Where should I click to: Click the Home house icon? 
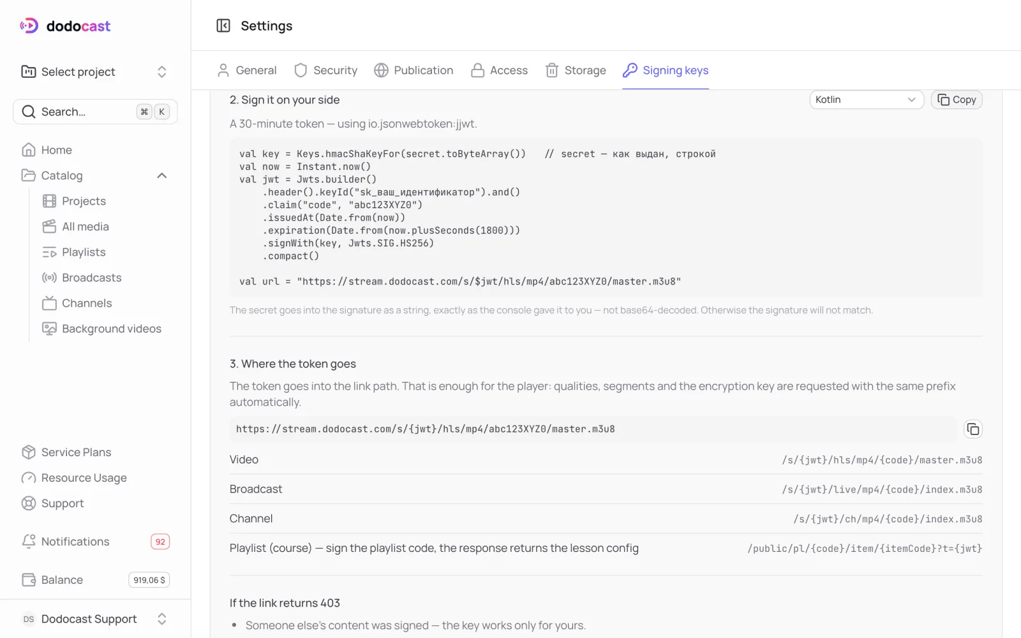tap(29, 150)
